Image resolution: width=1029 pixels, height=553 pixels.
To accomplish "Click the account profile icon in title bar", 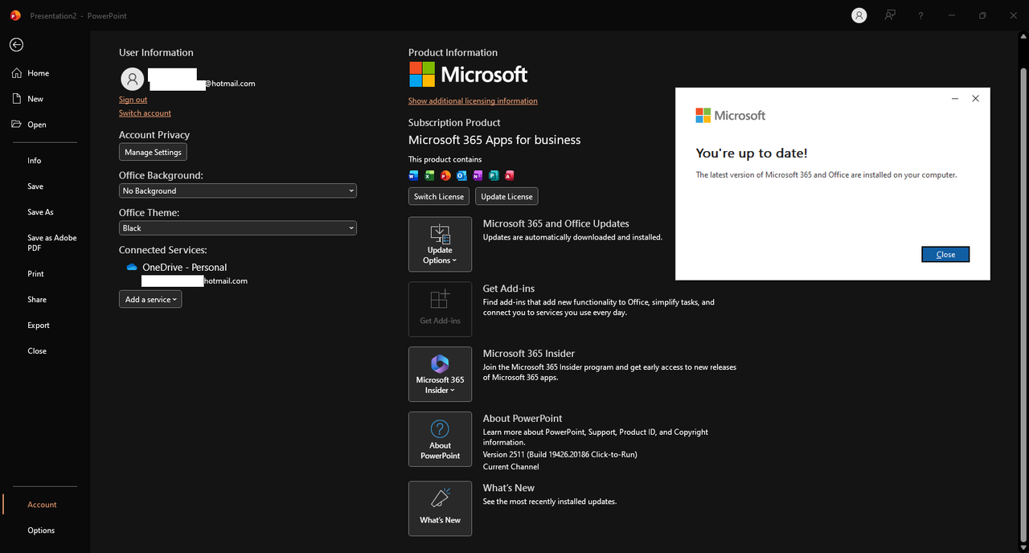I will point(859,15).
